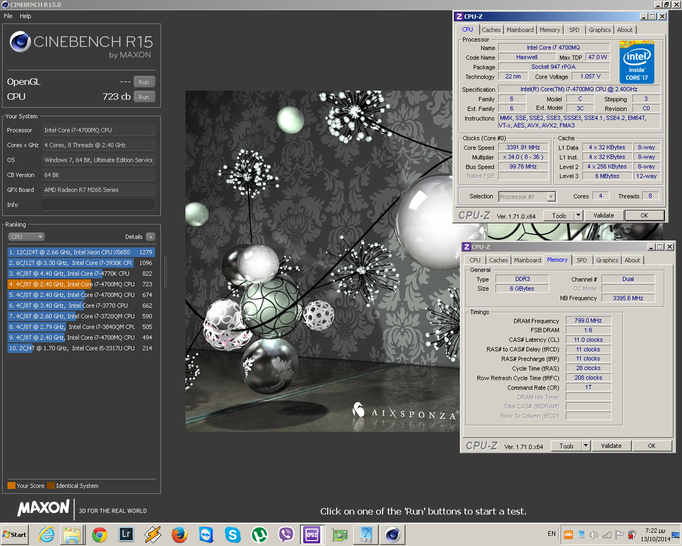The image size is (682, 546).
Task: Open volume control in system tray
Action: (594, 535)
